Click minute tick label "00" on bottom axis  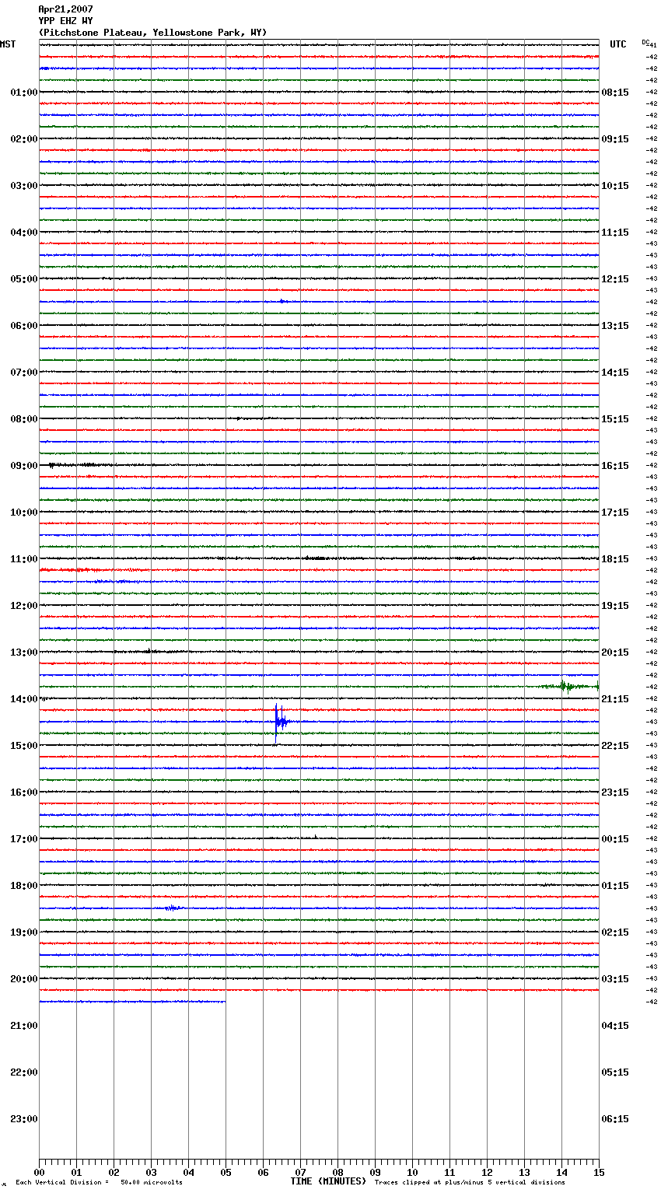click(39, 1172)
